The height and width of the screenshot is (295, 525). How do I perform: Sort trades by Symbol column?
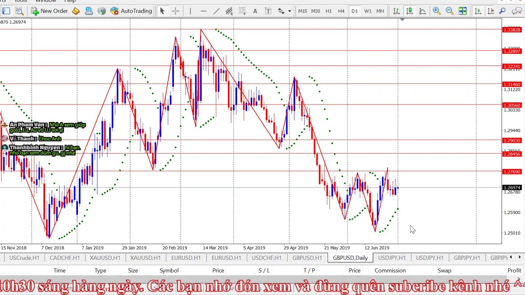click(169, 270)
